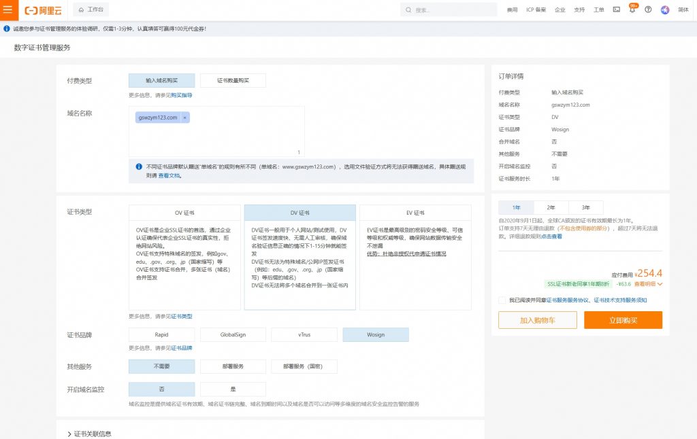
Task: Click the 加入购物车 button
Action: [x=538, y=320]
